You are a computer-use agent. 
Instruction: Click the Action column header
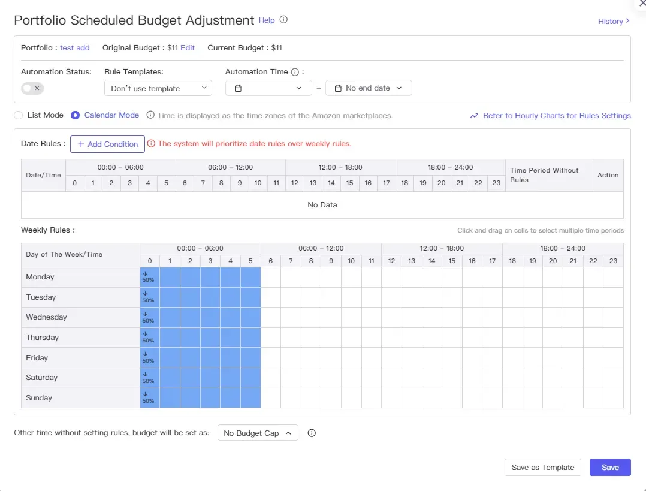pos(608,175)
